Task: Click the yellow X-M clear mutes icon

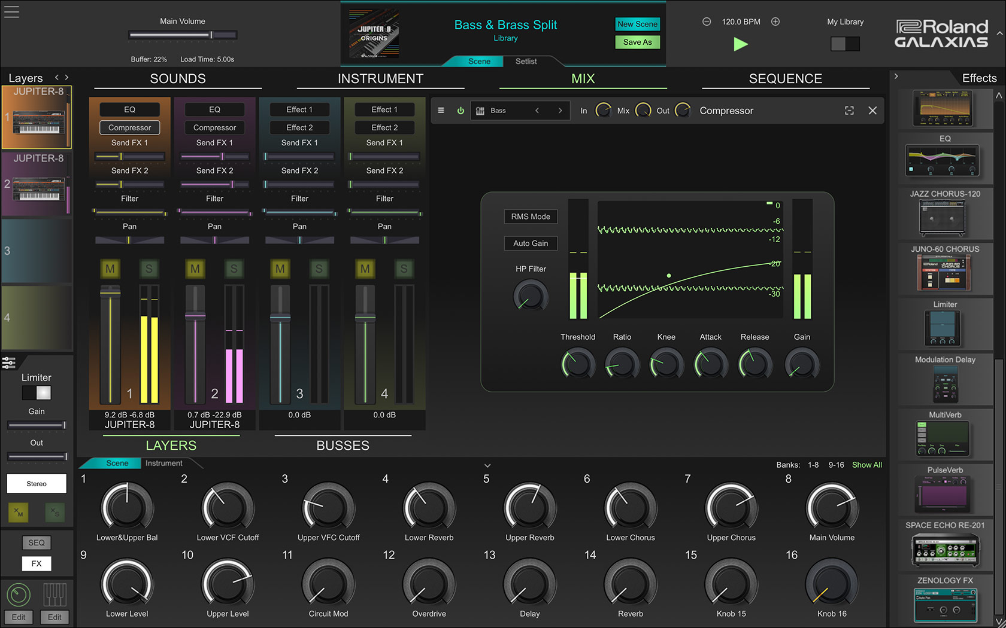Action: point(19,512)
